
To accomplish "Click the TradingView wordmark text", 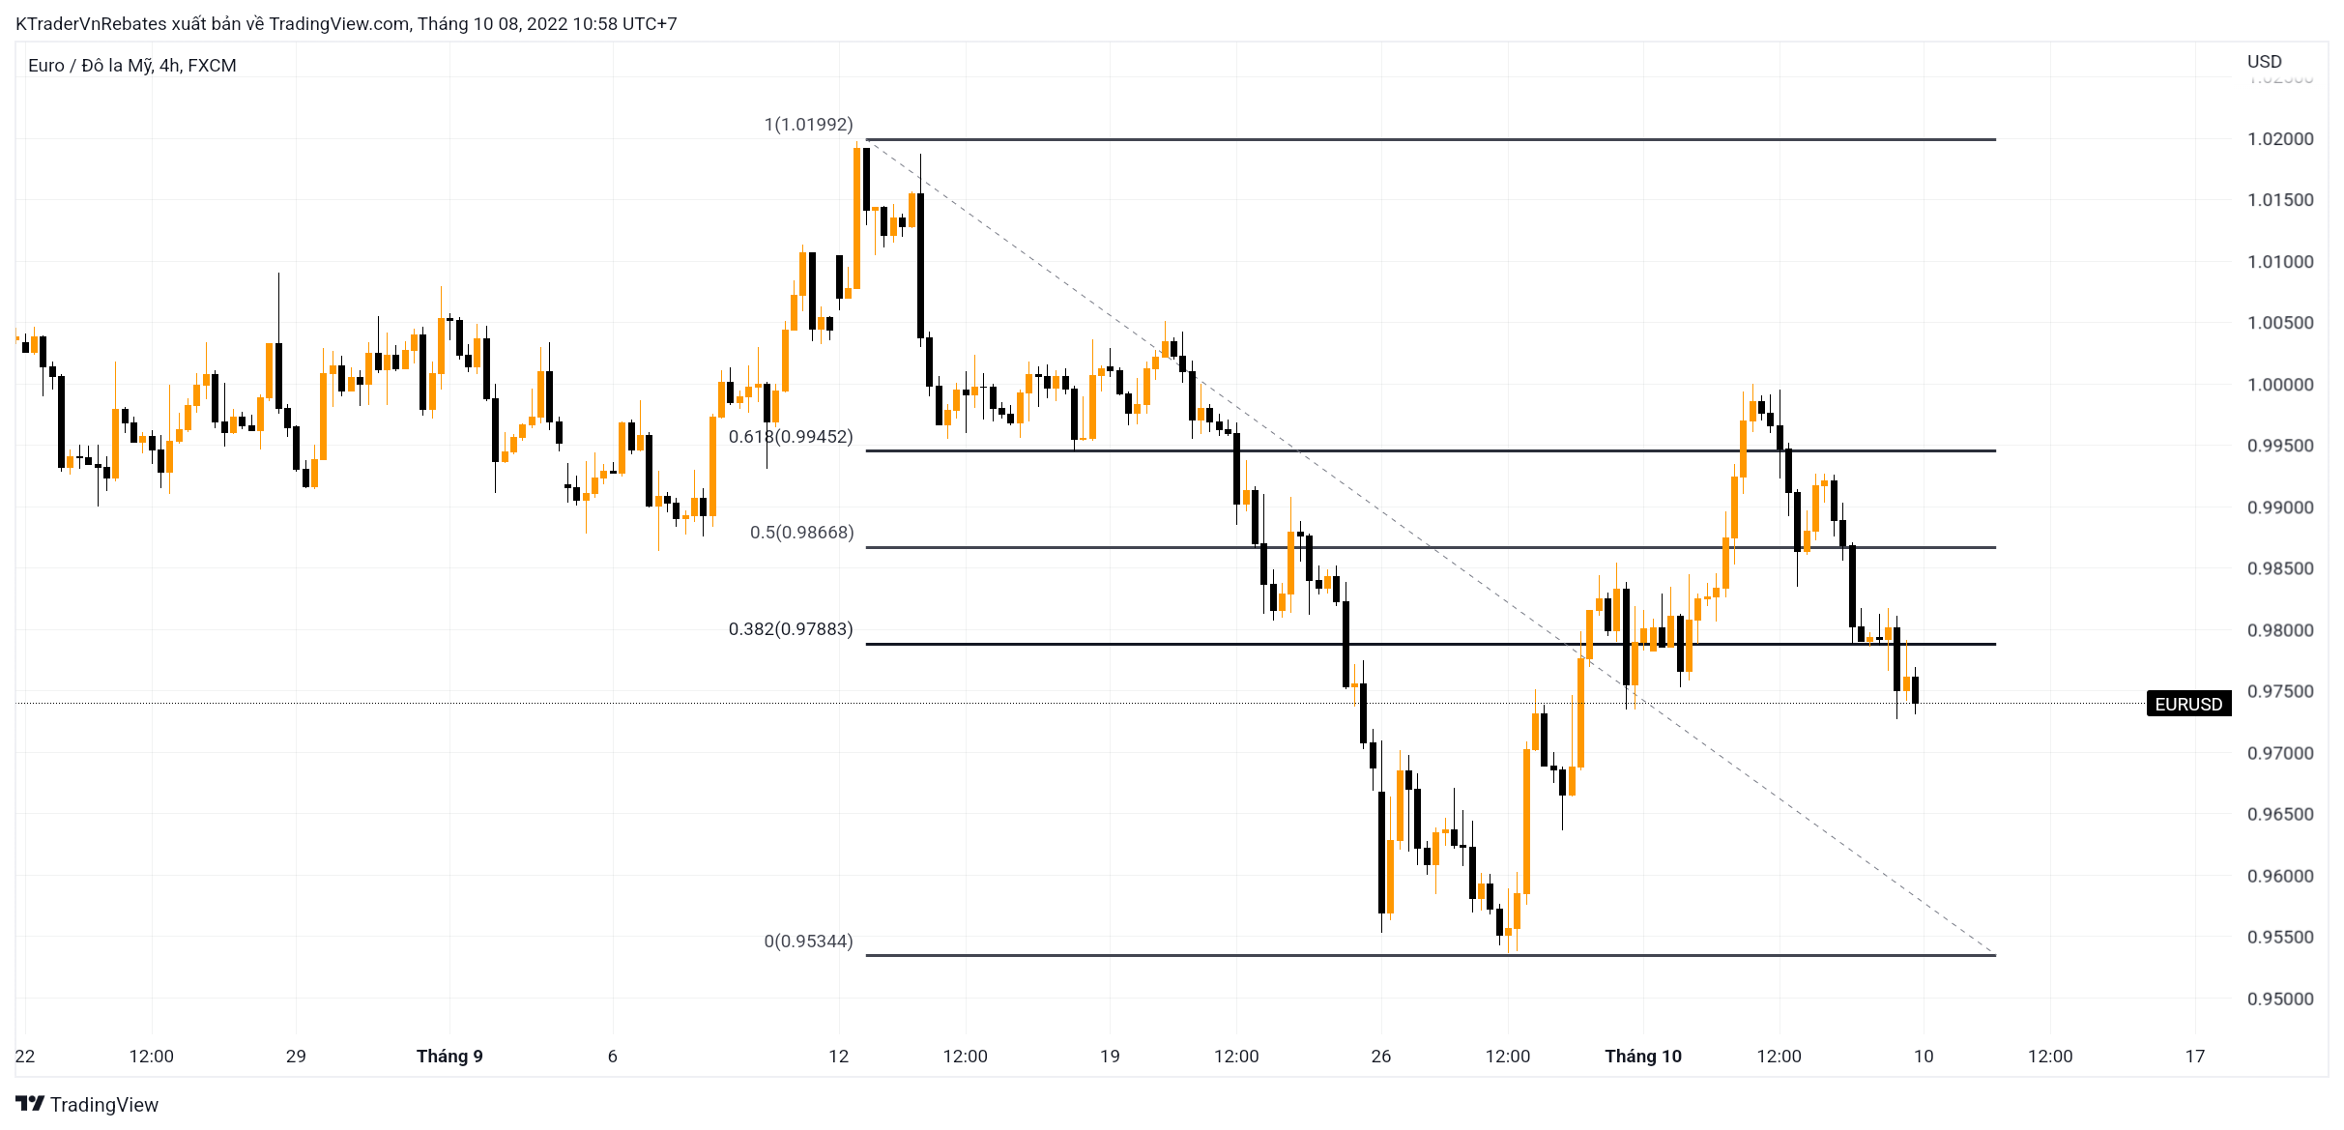I will coord(104,1105).
